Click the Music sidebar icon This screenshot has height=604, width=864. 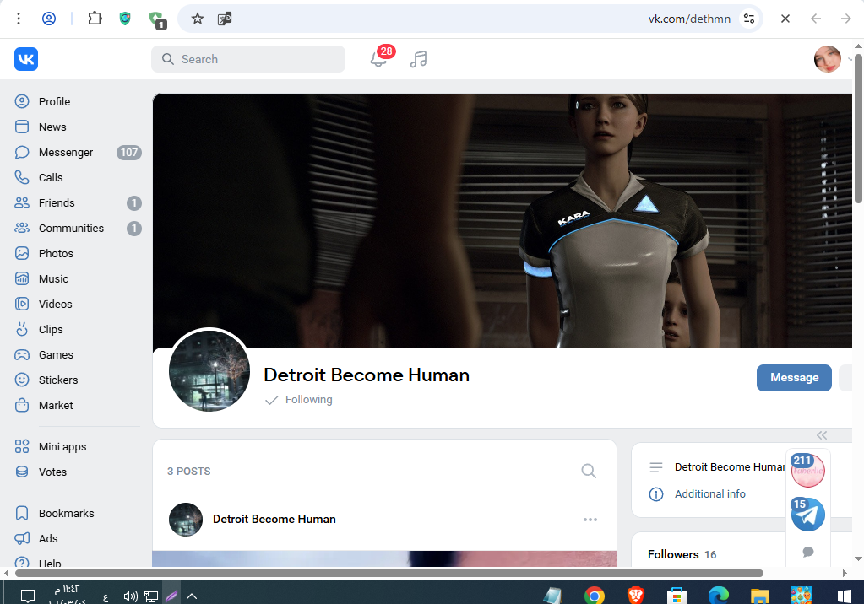pos(22,278)
